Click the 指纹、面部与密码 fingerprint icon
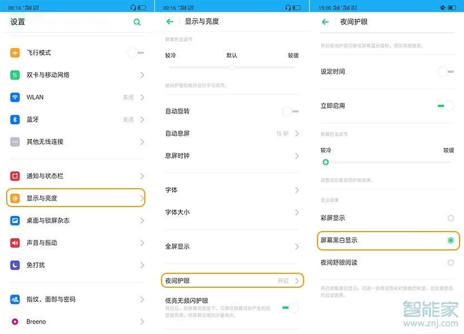464x334 pixels. point(15,299)
